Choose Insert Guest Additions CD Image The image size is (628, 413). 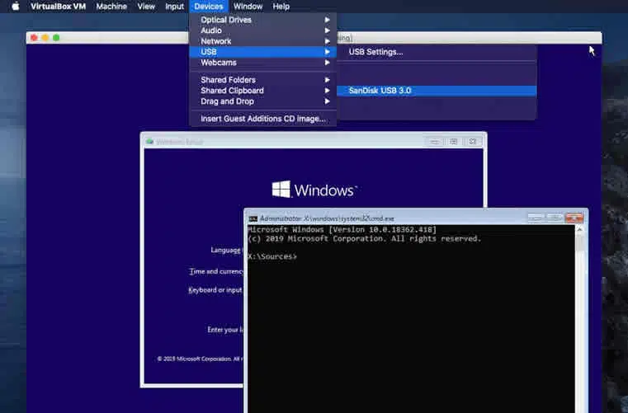click(x=262, y=119)
